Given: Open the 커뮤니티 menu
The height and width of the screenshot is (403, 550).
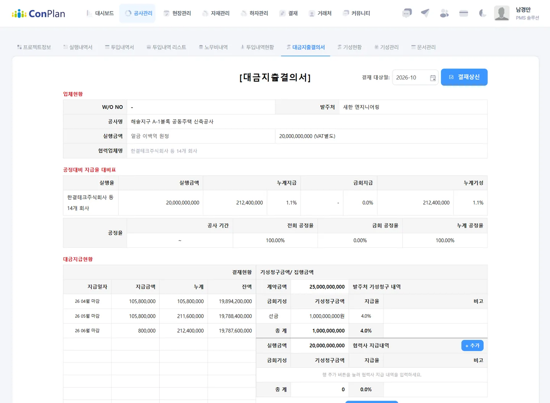Looking at the screenshot, I should 356,13.
